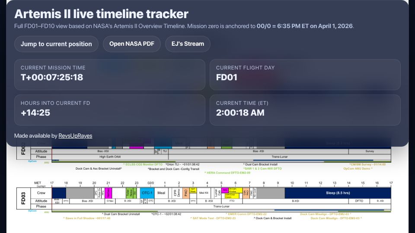Select the Current Mission Time value T+00:07:25:18
Image resolution: width=415 pixels, height=233 pixels.
(x=52, y=77)
